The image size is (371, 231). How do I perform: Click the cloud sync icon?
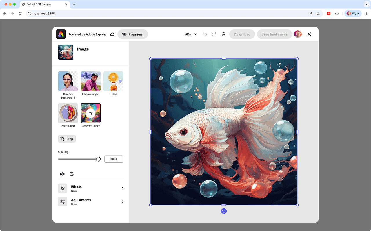(112, 34)
